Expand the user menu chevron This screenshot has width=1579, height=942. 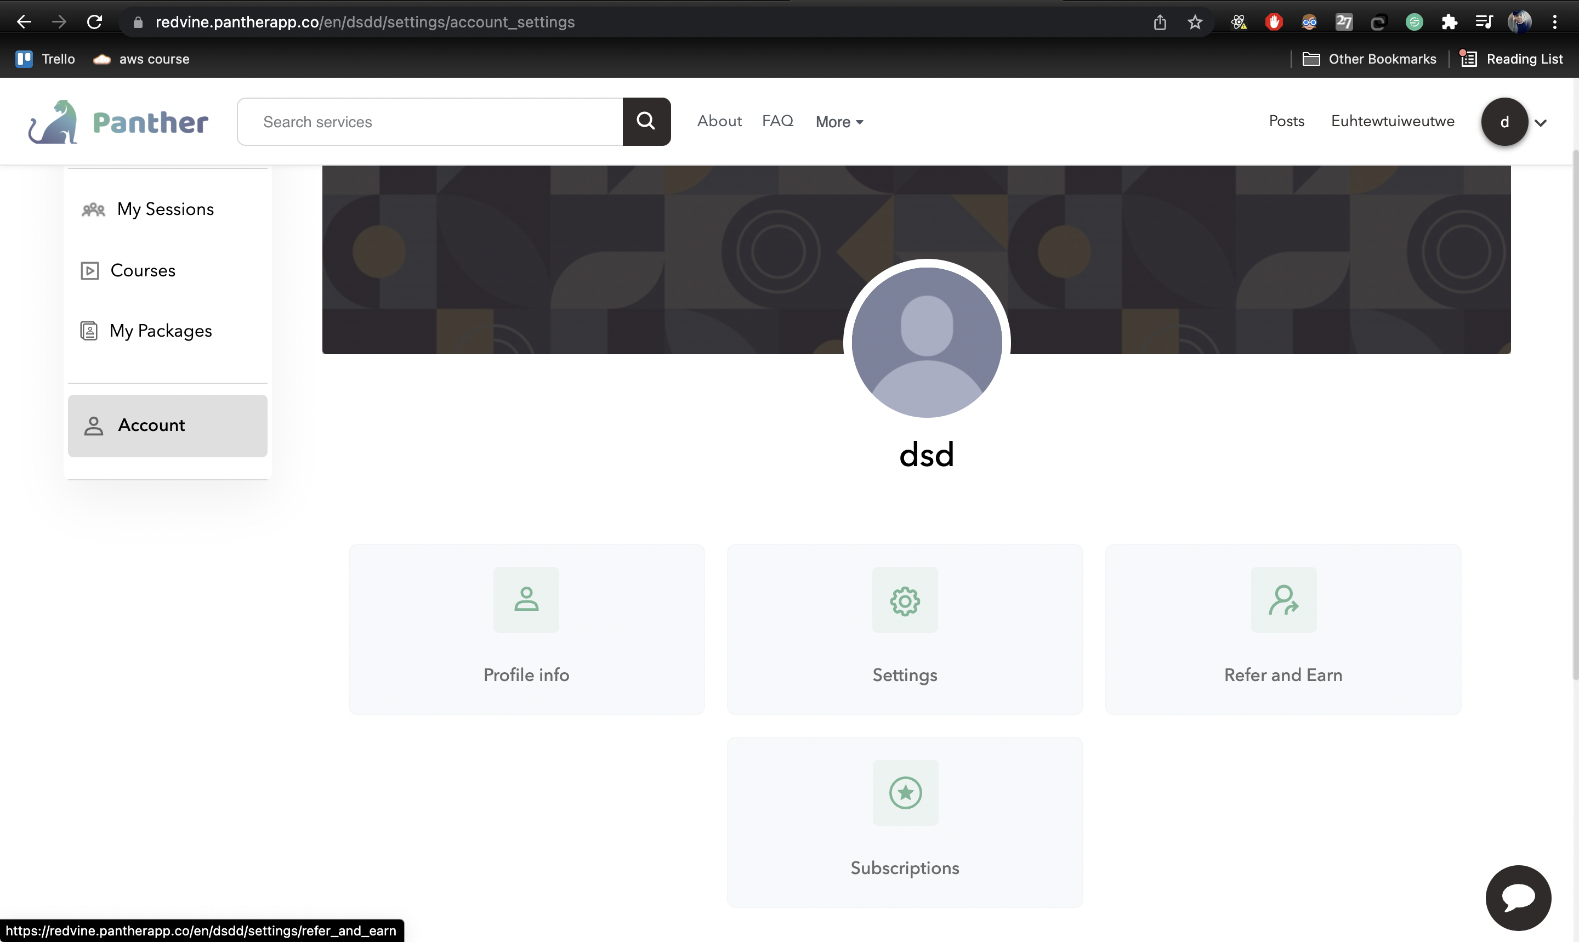pyautogui.click(x=1540, y=123)
